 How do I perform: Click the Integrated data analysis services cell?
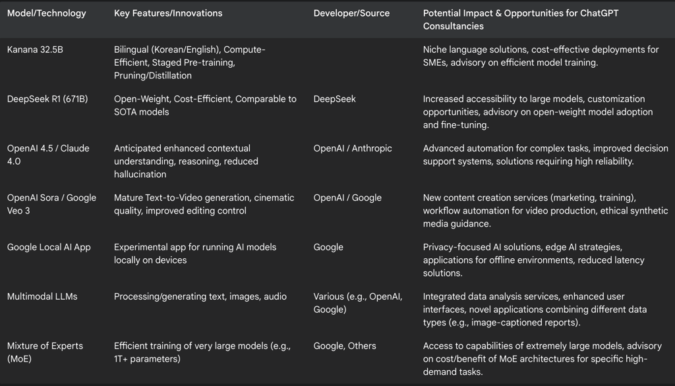[535, 310]
